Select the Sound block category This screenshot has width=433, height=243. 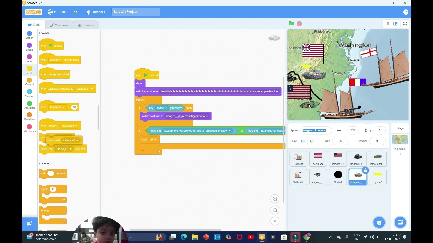pyautogui.click(x=29, y=58)
